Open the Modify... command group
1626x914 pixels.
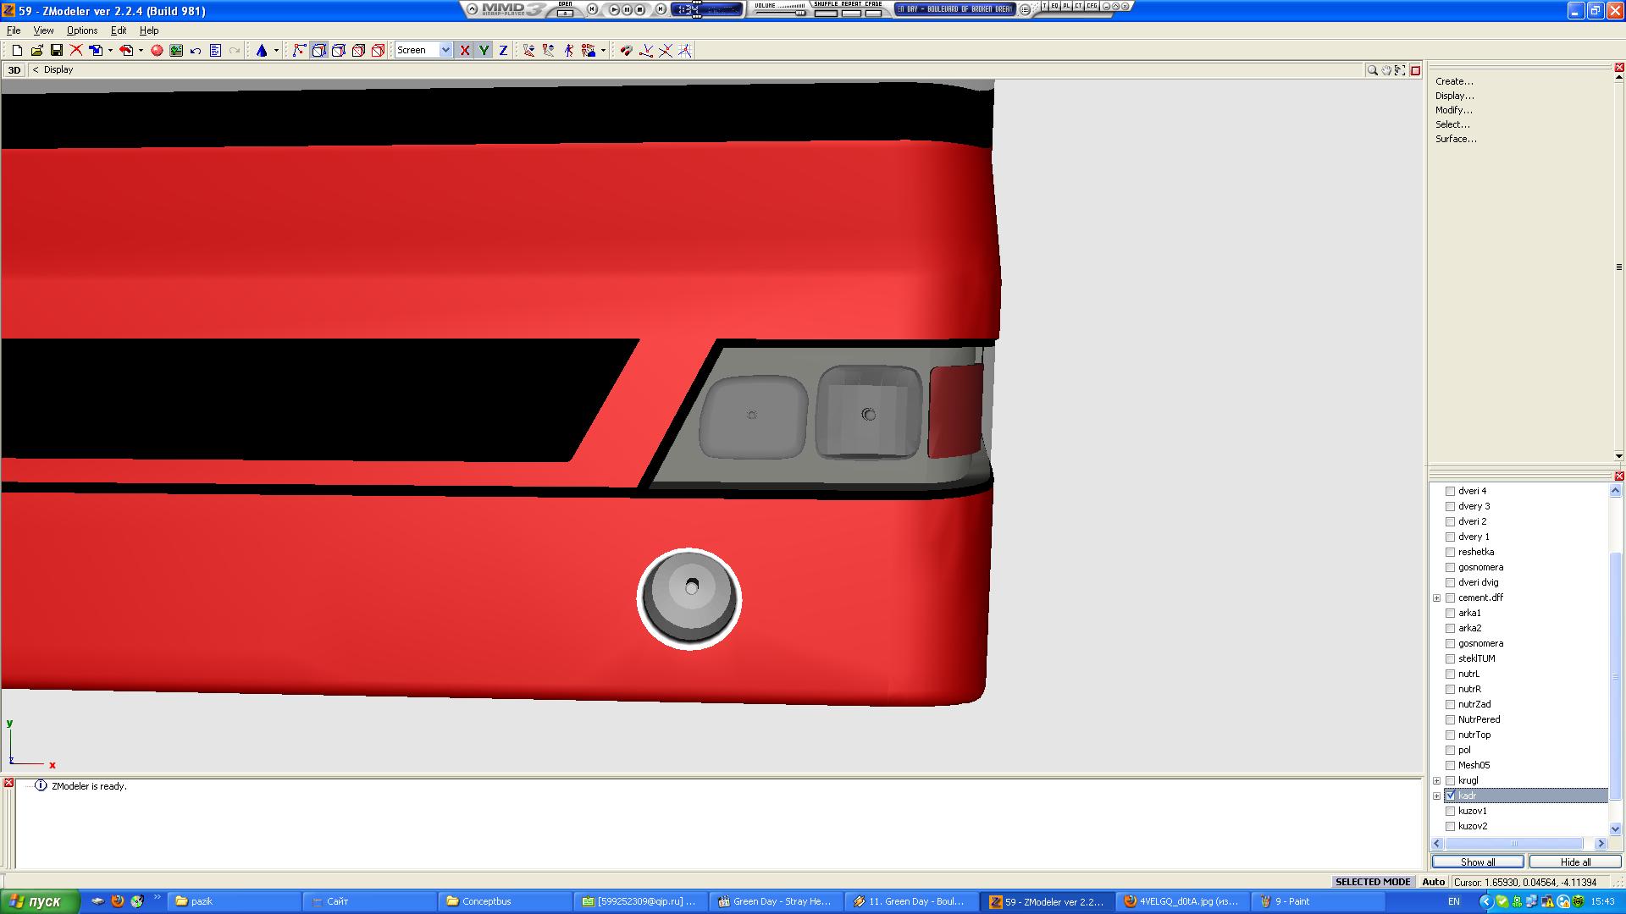(x=1453, y=110)
